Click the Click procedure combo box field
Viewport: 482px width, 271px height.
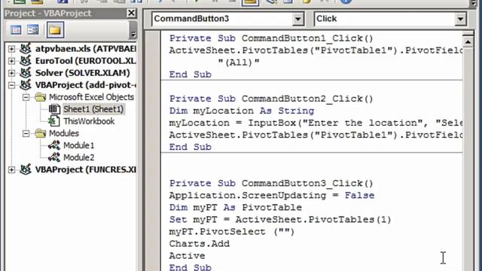pyautogui.click(x=390, y=19)
